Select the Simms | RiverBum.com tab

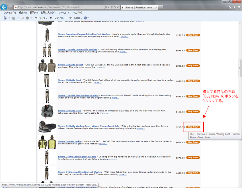coord(139,7)
